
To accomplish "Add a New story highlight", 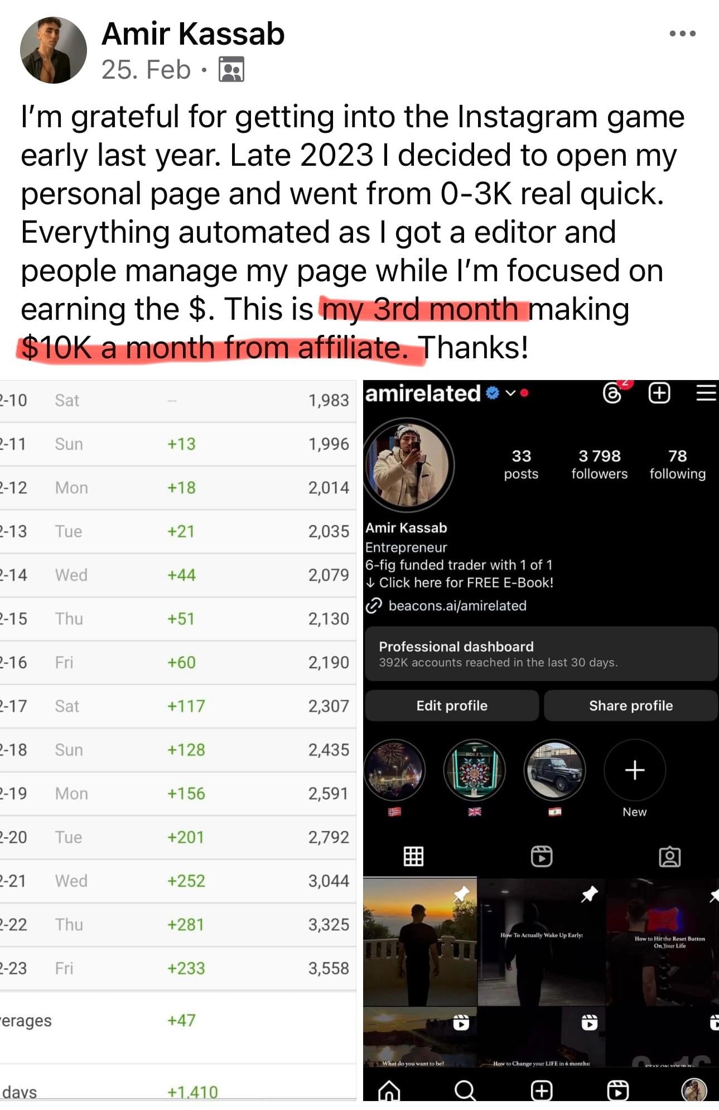I will tap(635, 770).
